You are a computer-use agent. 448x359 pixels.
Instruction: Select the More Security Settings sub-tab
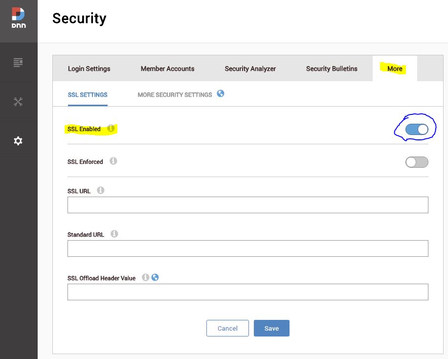175,95
